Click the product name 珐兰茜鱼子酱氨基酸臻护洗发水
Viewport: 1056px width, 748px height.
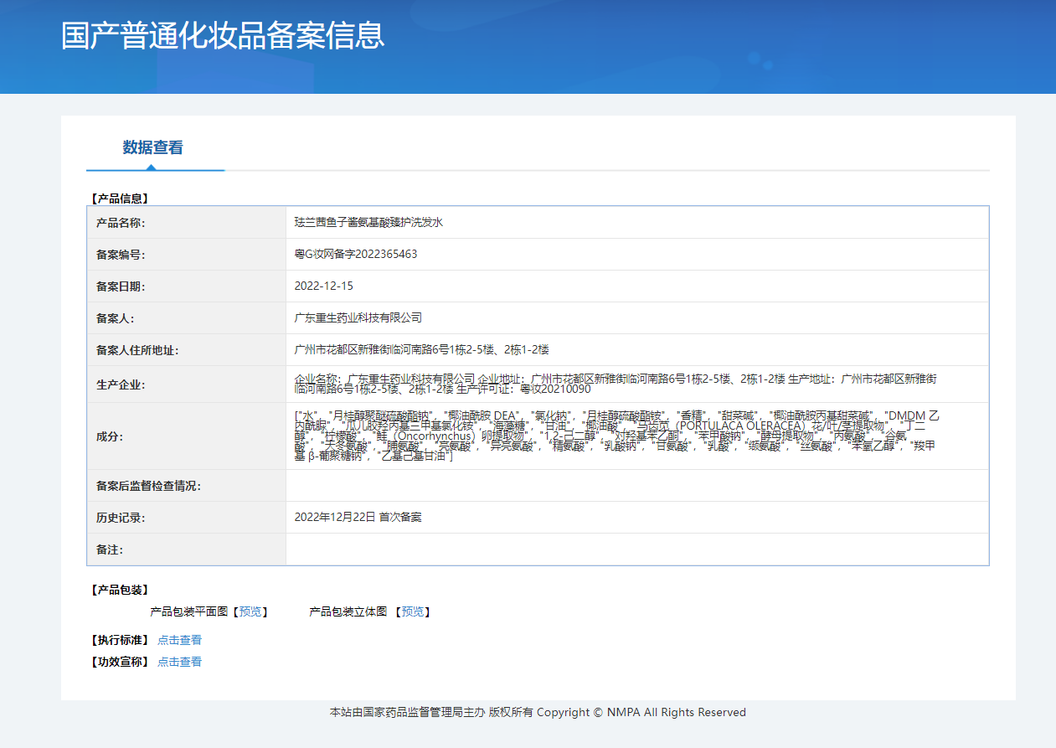tap(368, 223)
